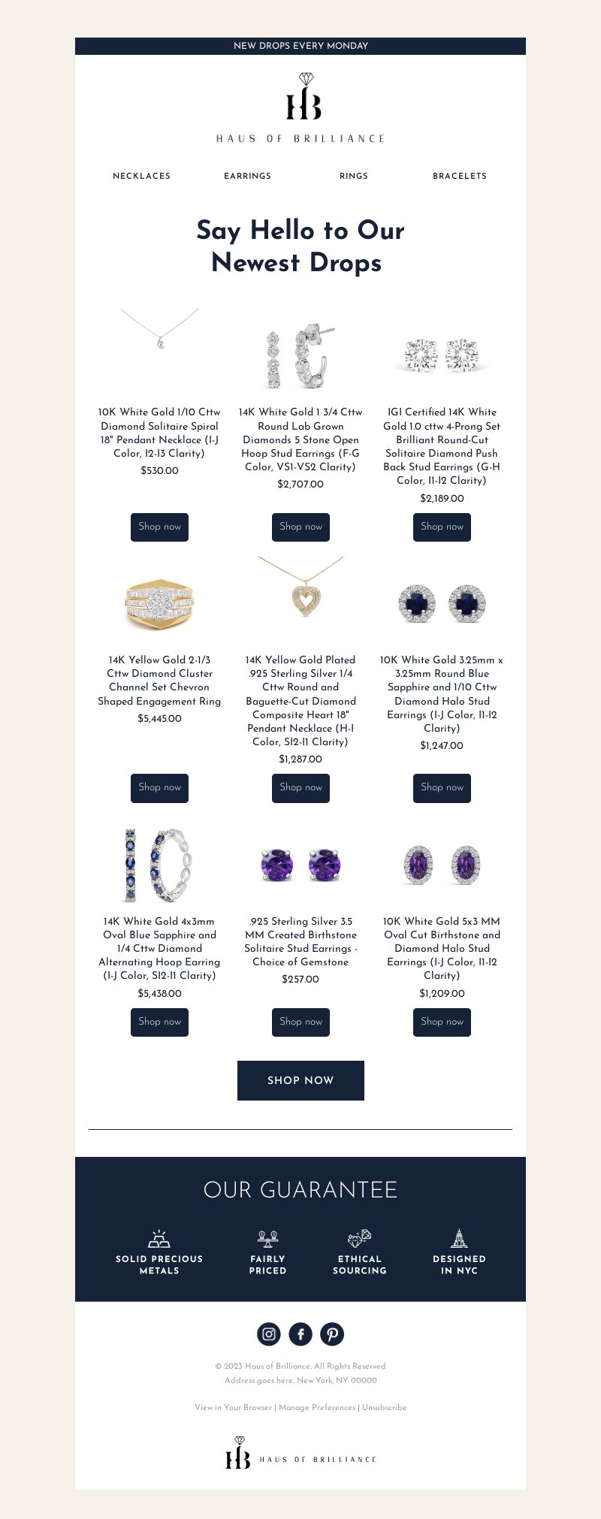
Task: Click the large SHOP NOW button
Action: click(300, 1080)
